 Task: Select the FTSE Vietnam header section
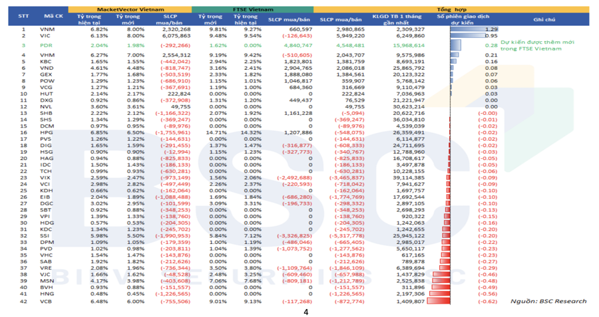tap(253, 10)
